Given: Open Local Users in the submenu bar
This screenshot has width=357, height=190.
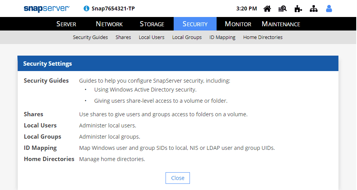Looking at the screenshot, I should [152, 37].
